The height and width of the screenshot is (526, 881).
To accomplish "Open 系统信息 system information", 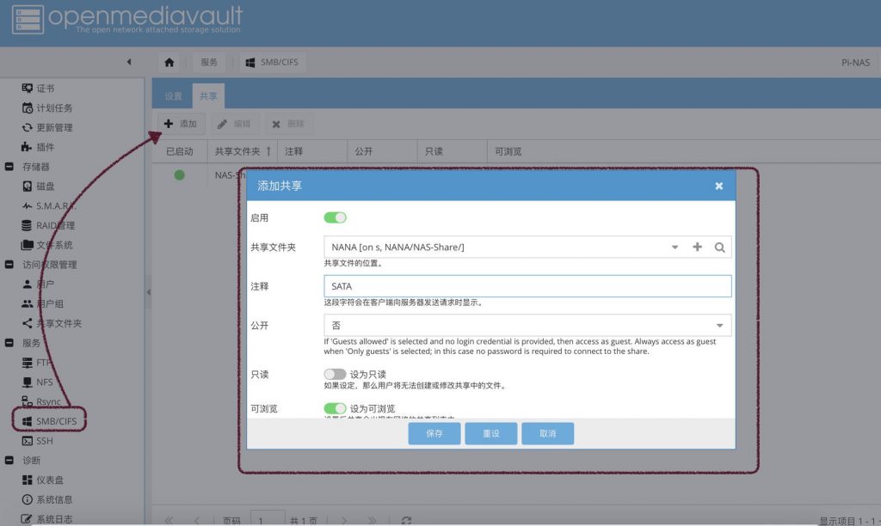I will [x=47, y=499].
